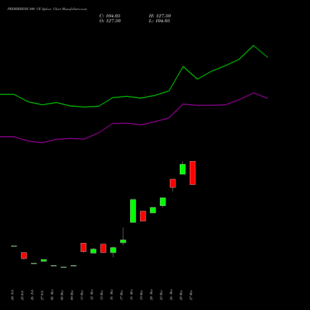Select the green candle for 25 Mar
The image size is (310, 310).
[x=183, y=169]
